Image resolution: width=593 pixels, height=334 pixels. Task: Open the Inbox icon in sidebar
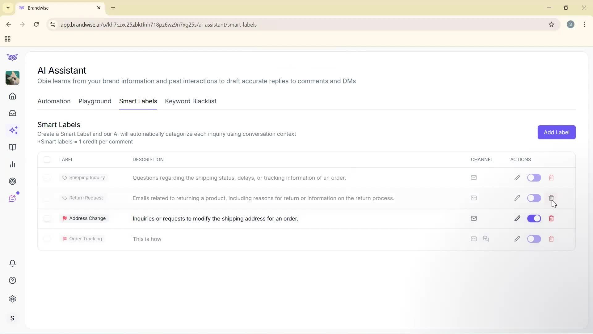[x=12, y=113]
